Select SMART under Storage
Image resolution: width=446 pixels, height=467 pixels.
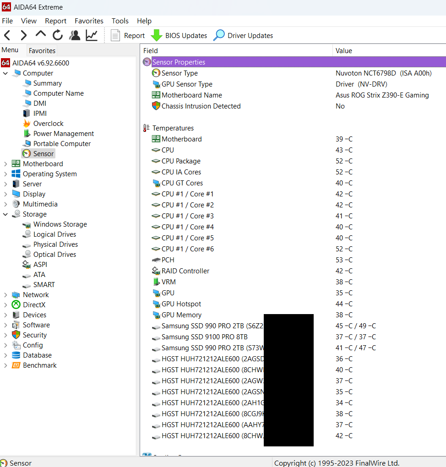point(44,285)
